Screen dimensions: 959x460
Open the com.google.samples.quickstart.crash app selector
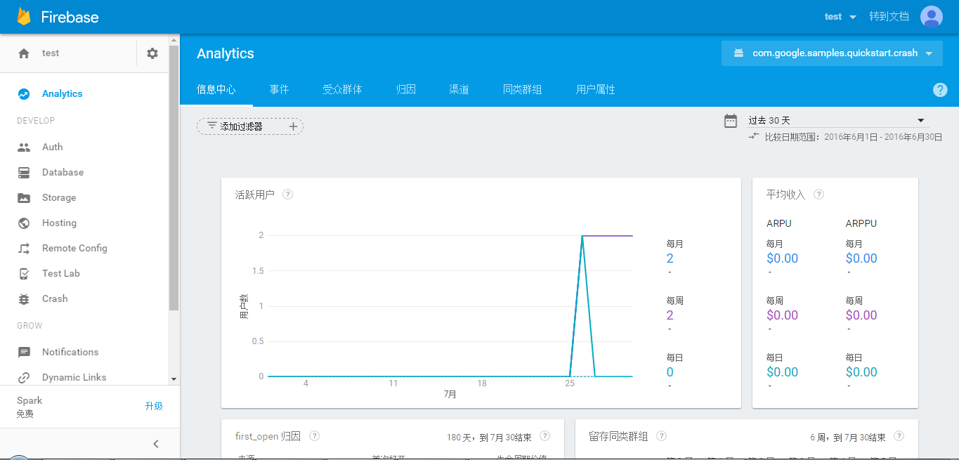(x=832, y=53)
